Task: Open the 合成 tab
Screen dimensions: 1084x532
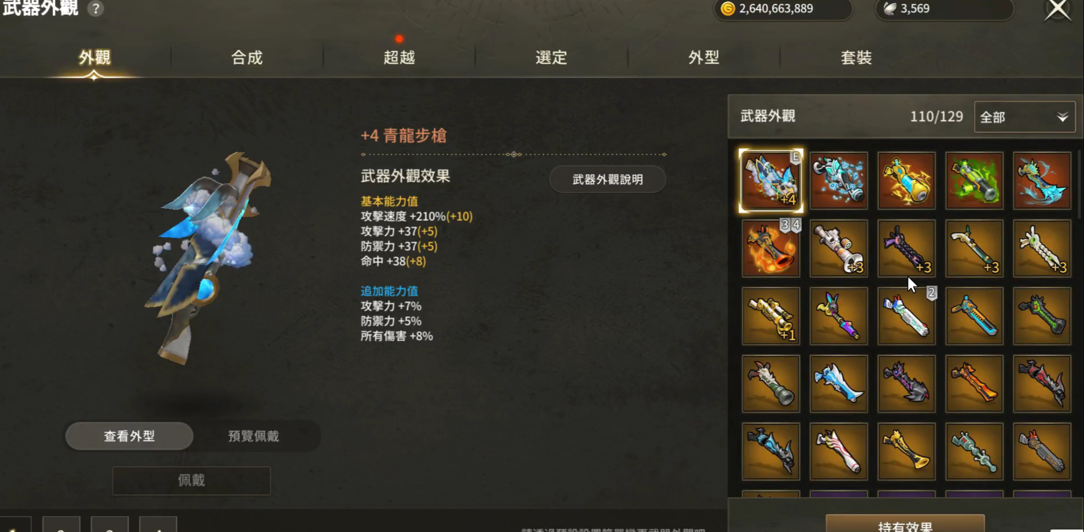Action: 247,57
